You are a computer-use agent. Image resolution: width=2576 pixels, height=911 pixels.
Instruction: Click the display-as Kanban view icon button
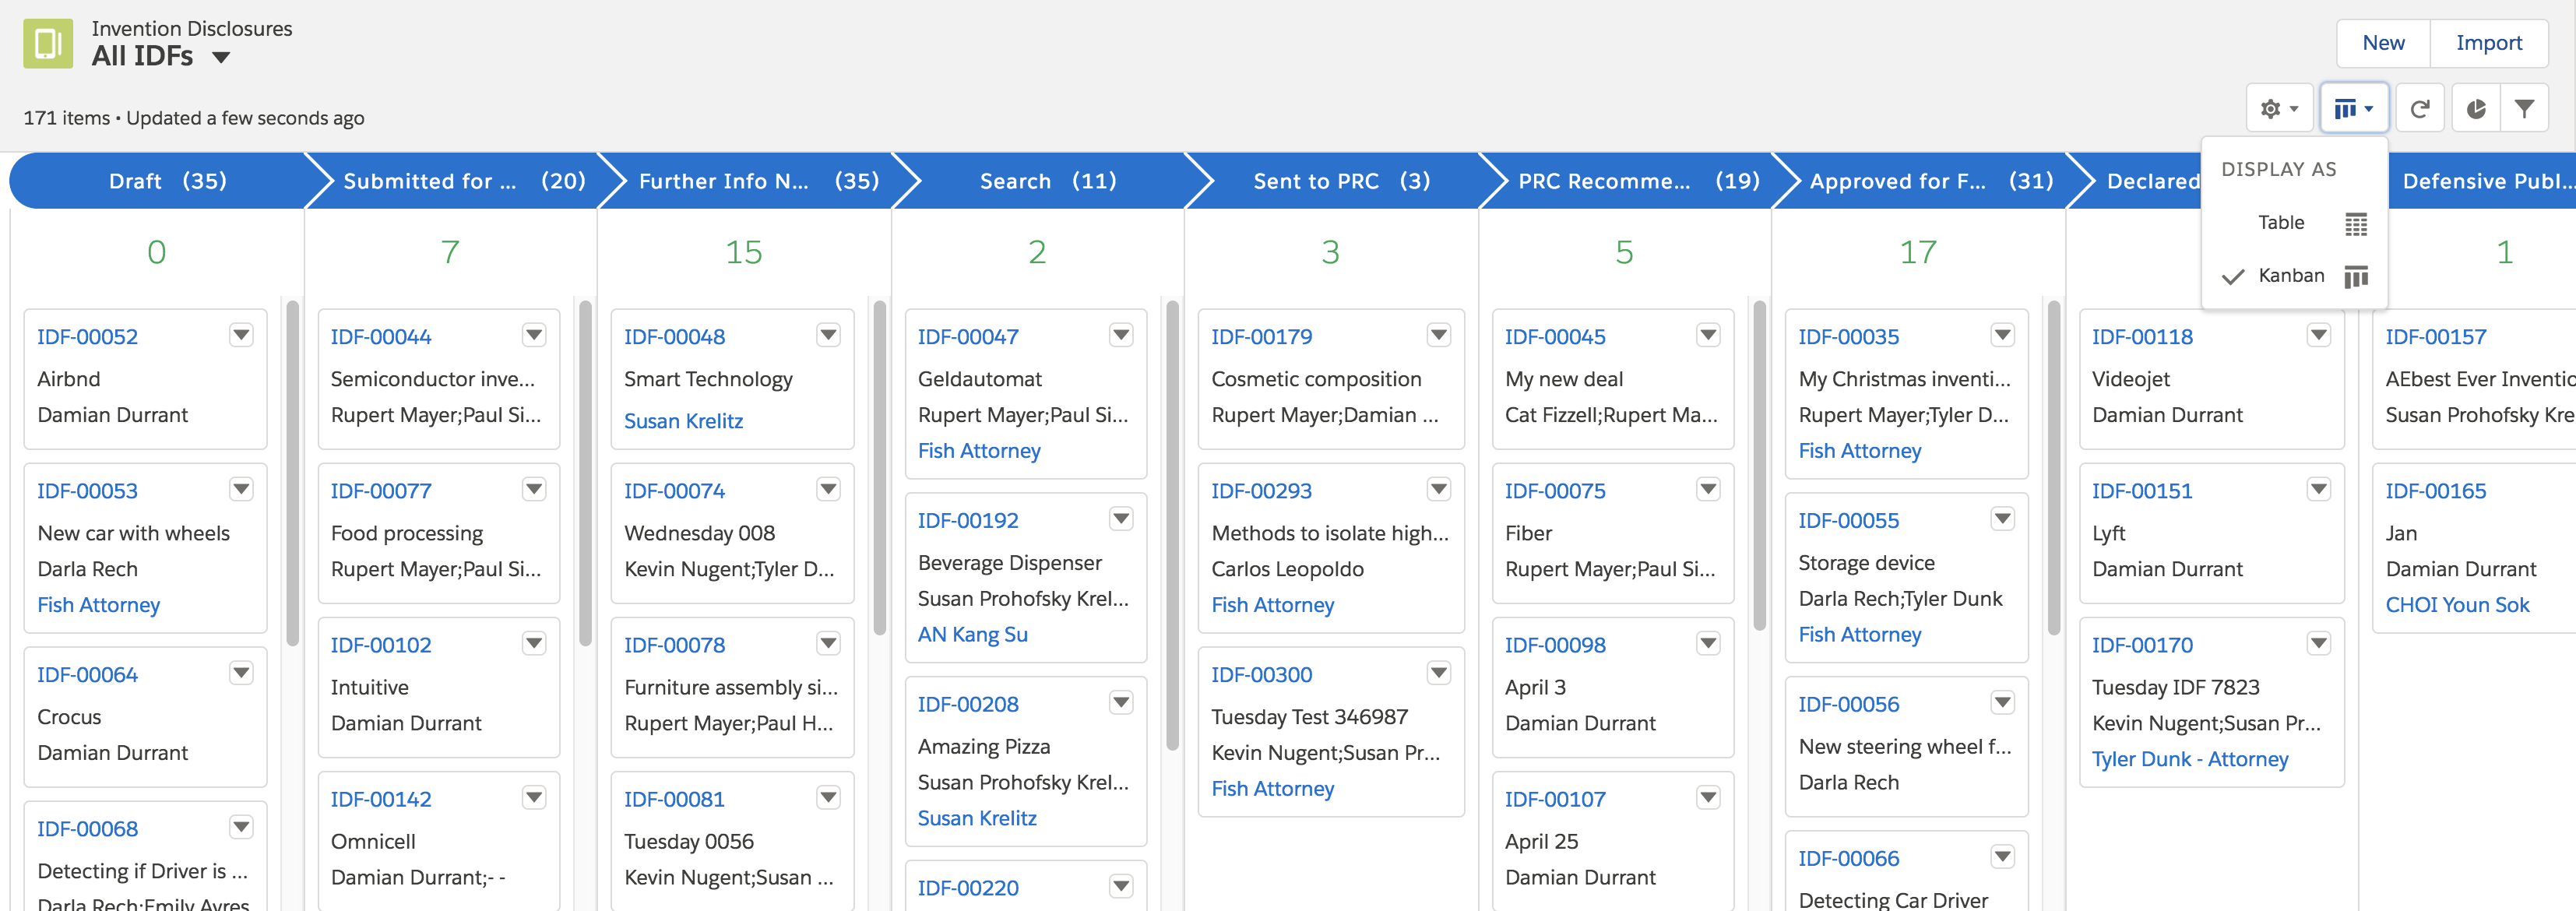click(x=2353, y=108)
